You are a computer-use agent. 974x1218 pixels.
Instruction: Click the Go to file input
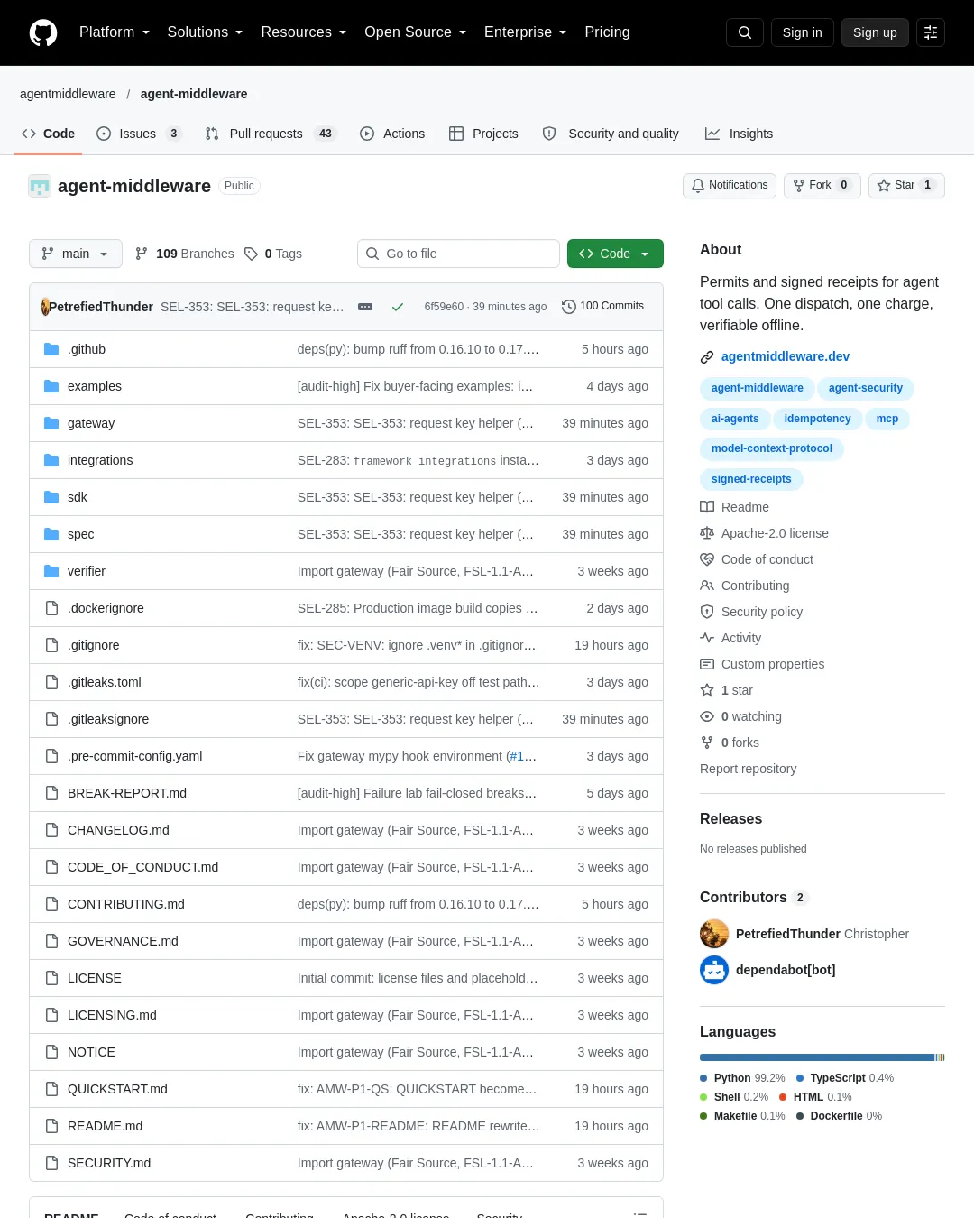(458, 254)
